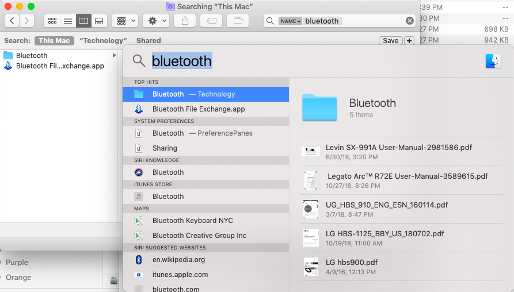Switch Finder to column view
514x292 pixels.
click(x=83, y=21)
